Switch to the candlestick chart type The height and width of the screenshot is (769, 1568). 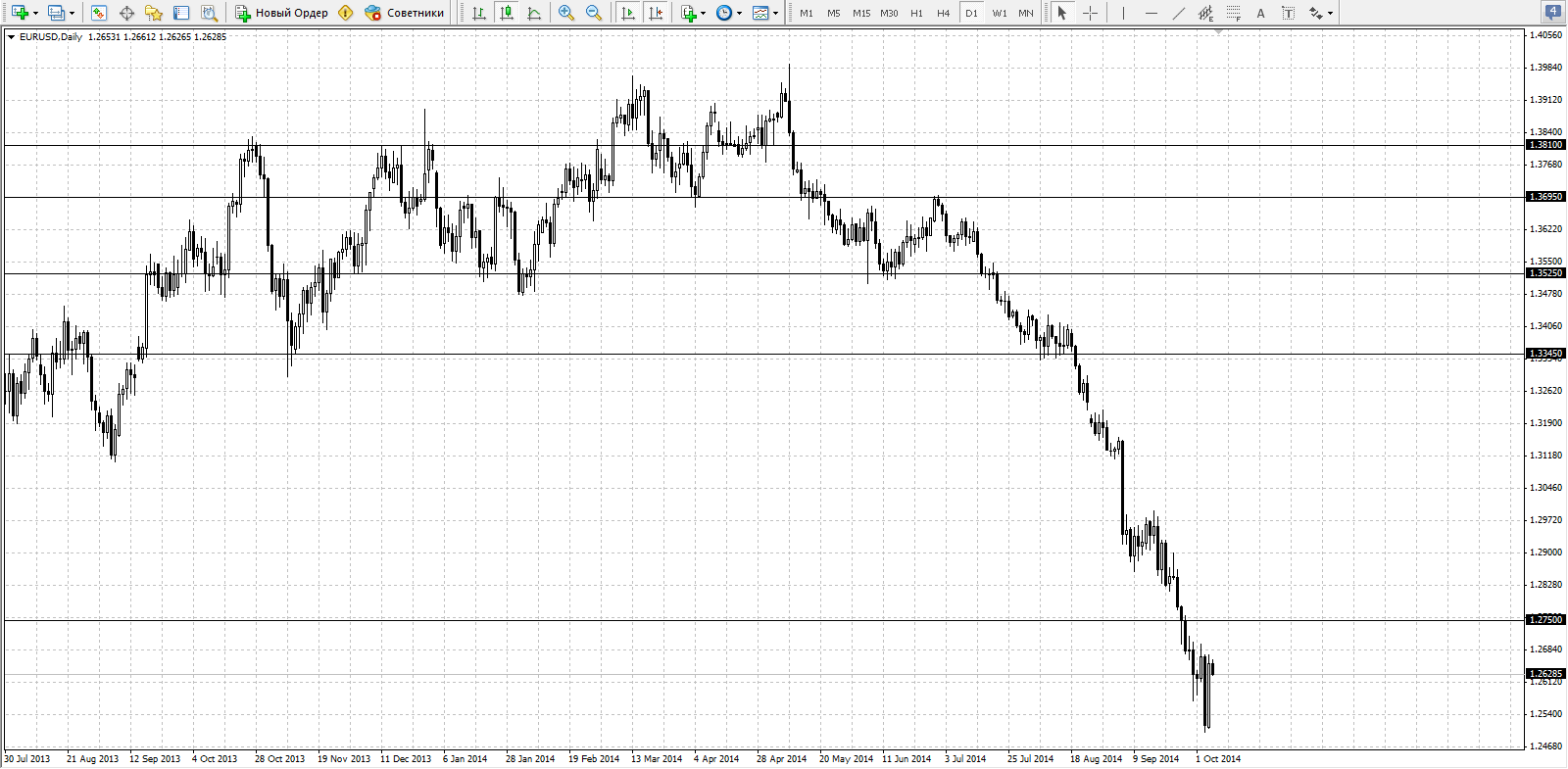(x=507, y=13)
